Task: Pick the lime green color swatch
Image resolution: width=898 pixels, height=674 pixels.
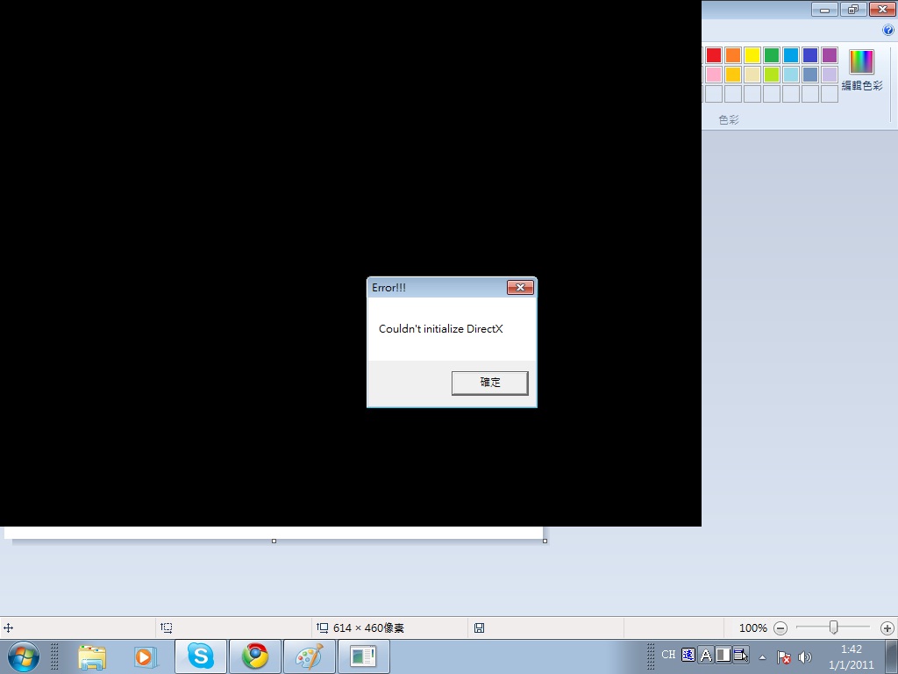Action: 772,75
